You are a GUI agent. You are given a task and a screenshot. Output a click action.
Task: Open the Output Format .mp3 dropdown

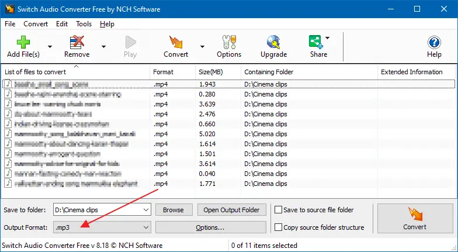click(102, 227)
